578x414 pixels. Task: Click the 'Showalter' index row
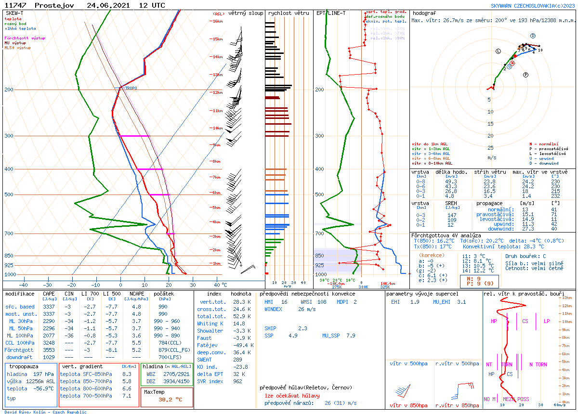coord(225,331)
